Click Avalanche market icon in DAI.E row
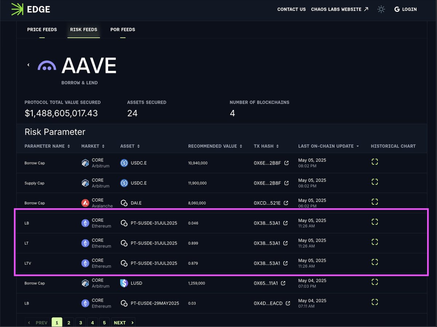437x327 pixels. click(85, 203)
